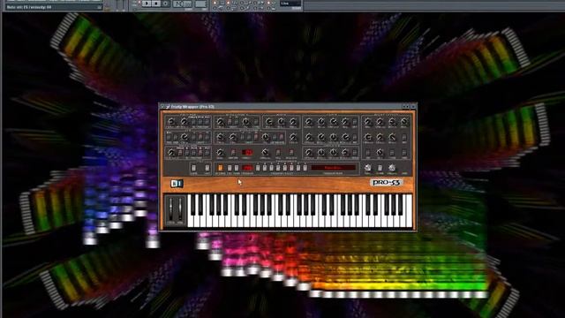Toggle the lit Keyboard button in Oscillator B
Screen dimensions: 565x318
tap(281, 137)
